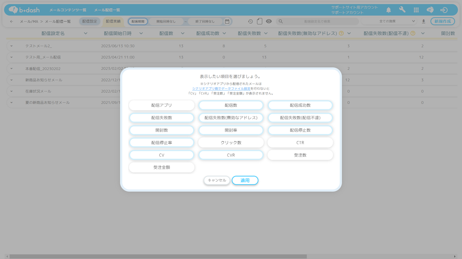The height and width of the screenshot is (259, 462).
Task: Expand the 新商品お知らせメール row
Action: (12, 80)
